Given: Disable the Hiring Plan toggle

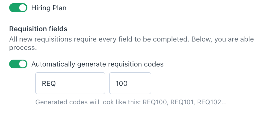Looking at the screenshot, I should click(18, 8).
